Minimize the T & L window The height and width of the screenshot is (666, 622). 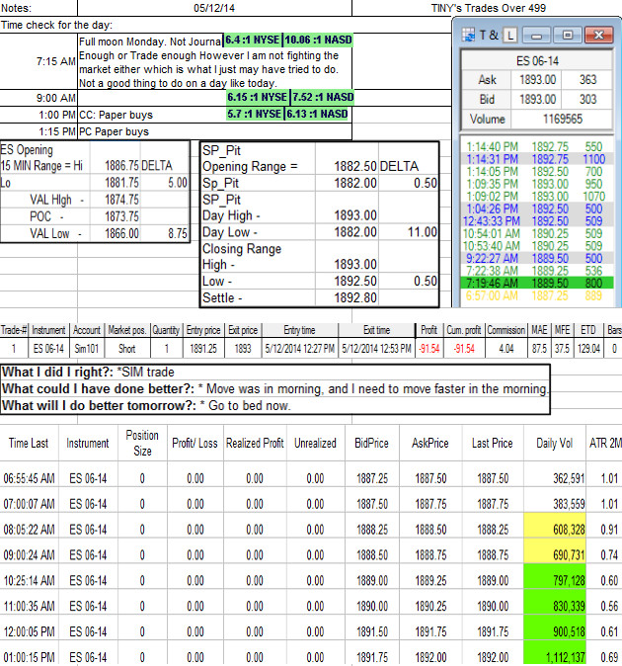537,36
